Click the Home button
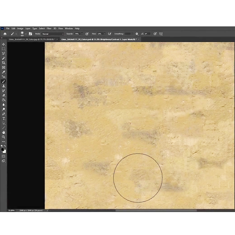The width and height of the screenshot is (235, 235). 5,34
